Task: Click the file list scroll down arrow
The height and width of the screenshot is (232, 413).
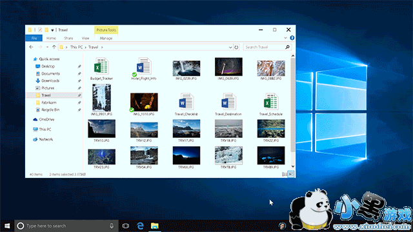Action: tap(292, 166)
